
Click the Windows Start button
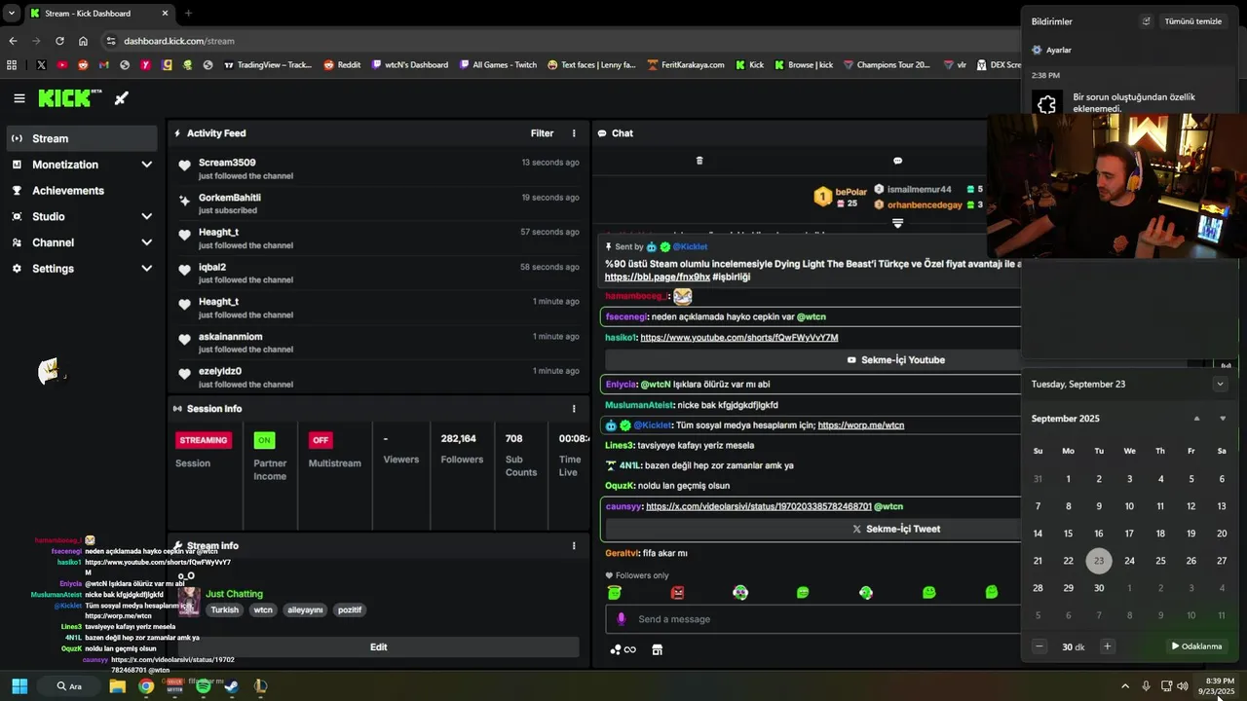click(19, 686)
